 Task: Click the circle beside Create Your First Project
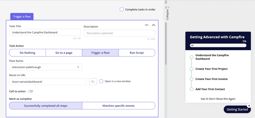[x=192, y=69]
